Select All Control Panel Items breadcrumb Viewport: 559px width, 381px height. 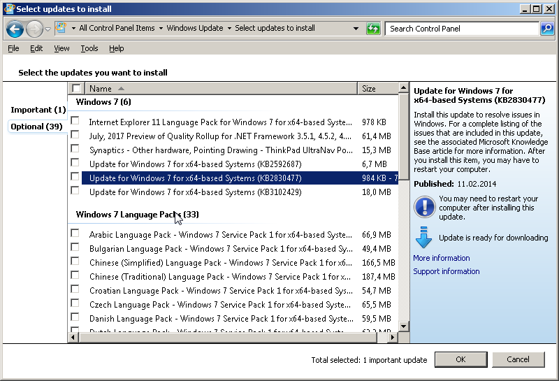pos(117,28)
